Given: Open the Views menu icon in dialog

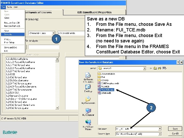Looking at the screenshot, I should tap(165, 68).
